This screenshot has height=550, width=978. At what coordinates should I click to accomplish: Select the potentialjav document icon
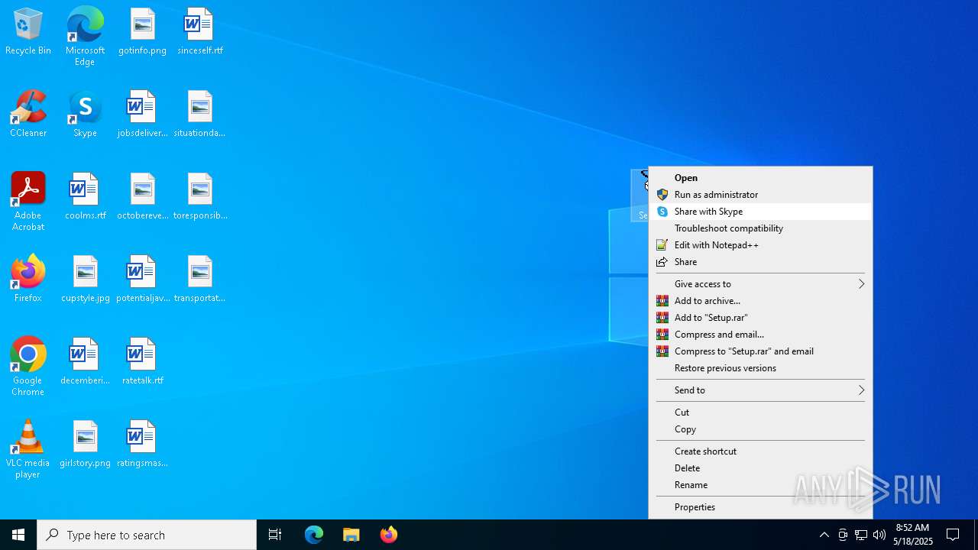tap(142, 280)
